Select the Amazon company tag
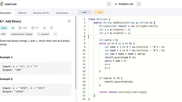 pyautogui.click(x=43, y=34)
